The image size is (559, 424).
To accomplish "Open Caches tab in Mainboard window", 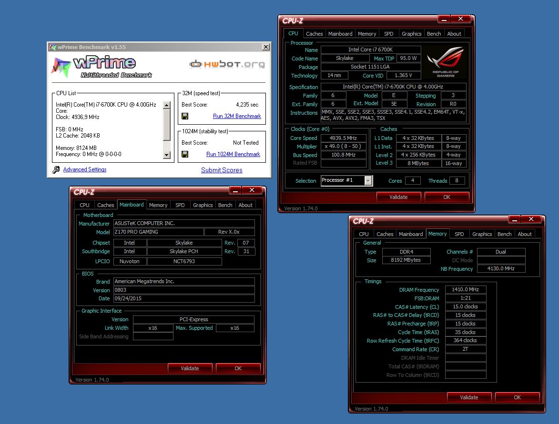I will click(105, 205).
